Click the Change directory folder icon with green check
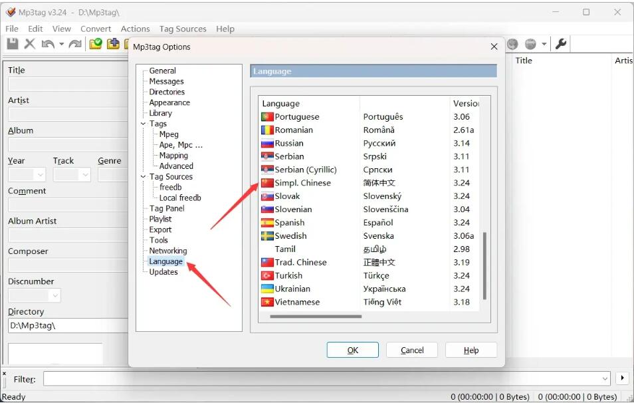This screenshot has width=634, height=403. [96, 43]
